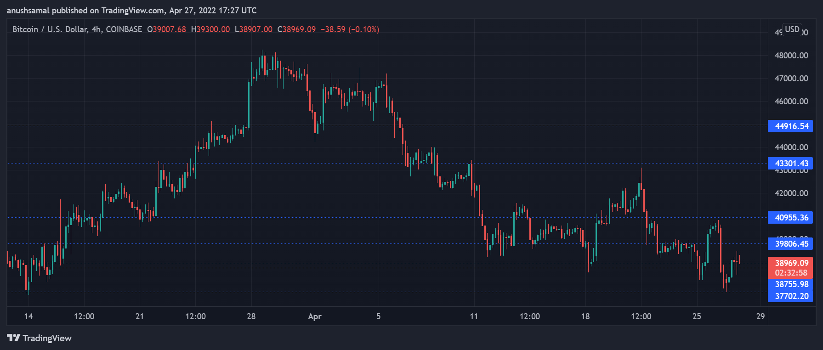Select the 44916.54 price level label
The image size is (823, 350).
790,126
